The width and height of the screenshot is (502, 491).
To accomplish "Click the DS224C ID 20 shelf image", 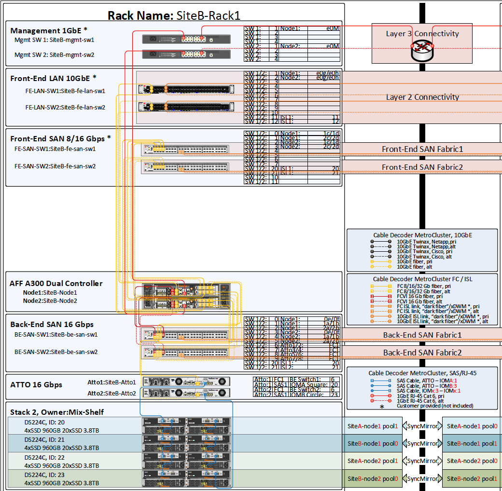I will click(x=186, y=425).
